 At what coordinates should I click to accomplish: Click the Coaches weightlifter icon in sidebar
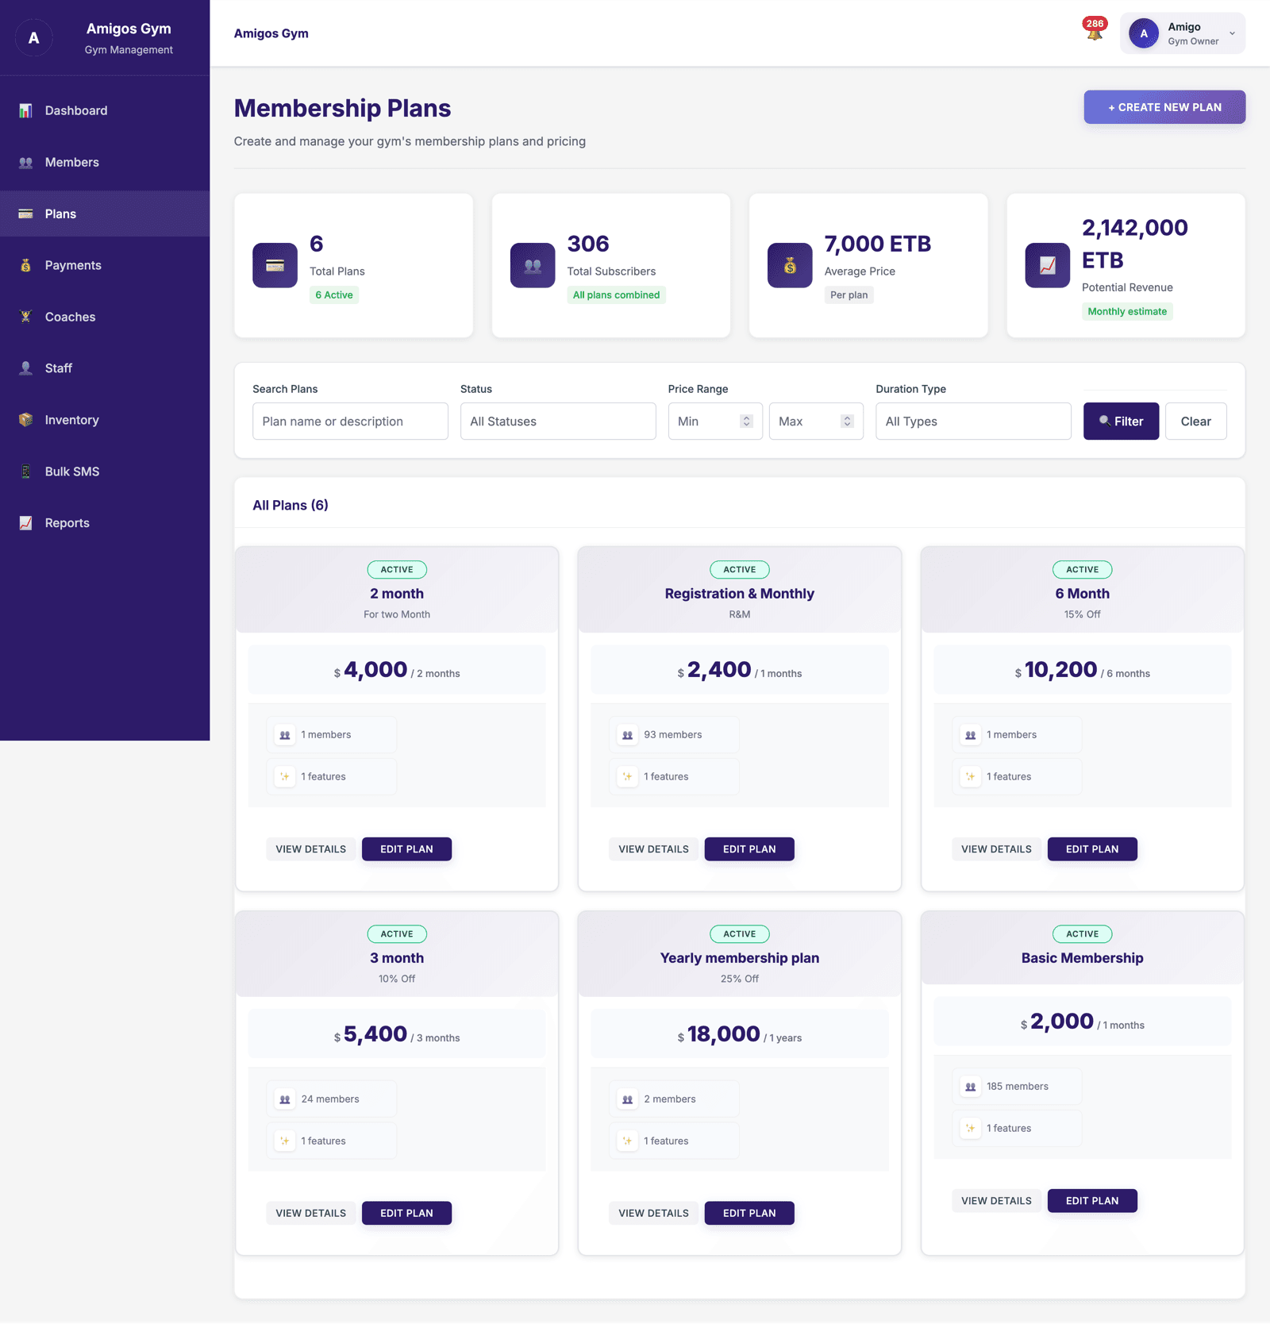click(26, 317)
